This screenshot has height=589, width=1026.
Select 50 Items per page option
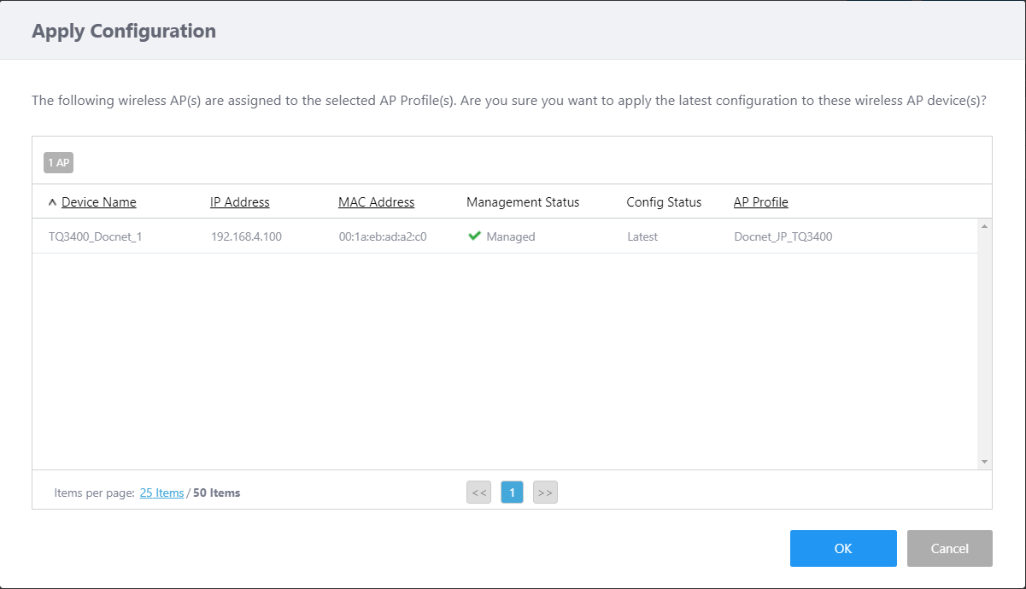click(216, 493)
